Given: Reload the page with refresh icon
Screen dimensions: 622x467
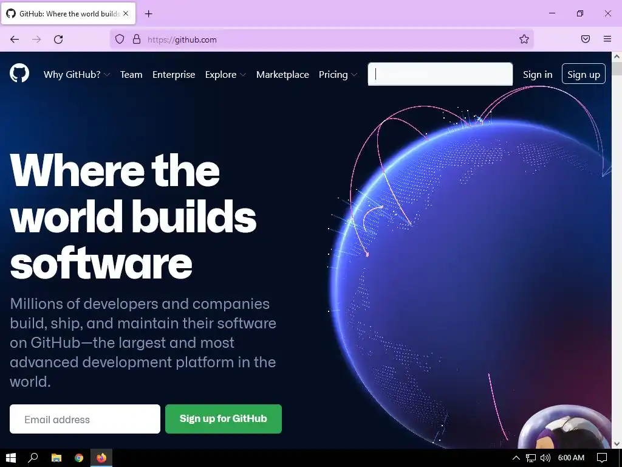Looking at the screenshot, I should point(58,40).
